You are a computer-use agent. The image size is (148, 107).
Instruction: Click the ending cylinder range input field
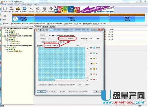tap(63, 39)
